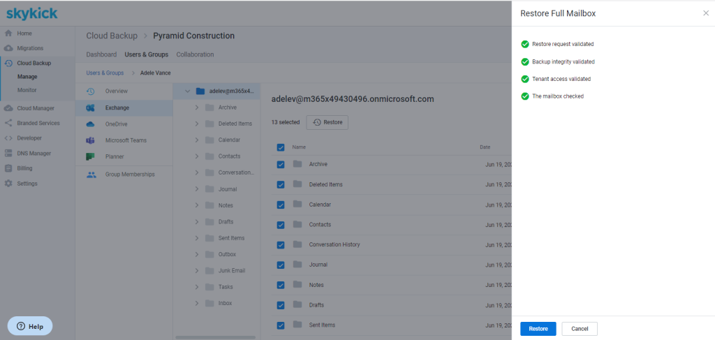Expand the Calendar folder in tree
This screenshot has width=715, height=340.
pyautogui.click(x=197, y=140)
